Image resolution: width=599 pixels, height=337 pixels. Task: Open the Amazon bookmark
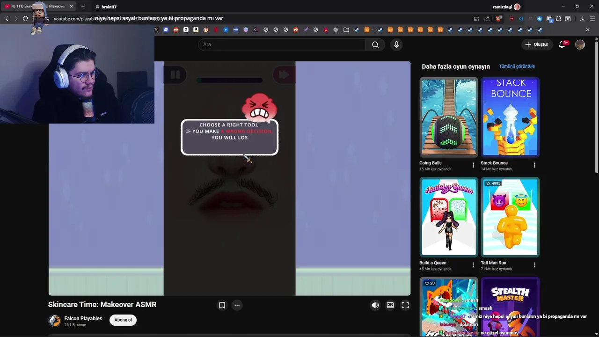click(196, 29)
